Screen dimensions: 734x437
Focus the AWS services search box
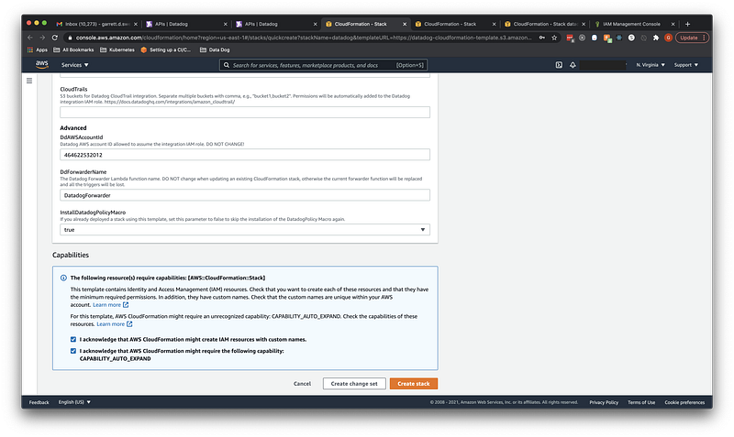[x=324, y=65]
